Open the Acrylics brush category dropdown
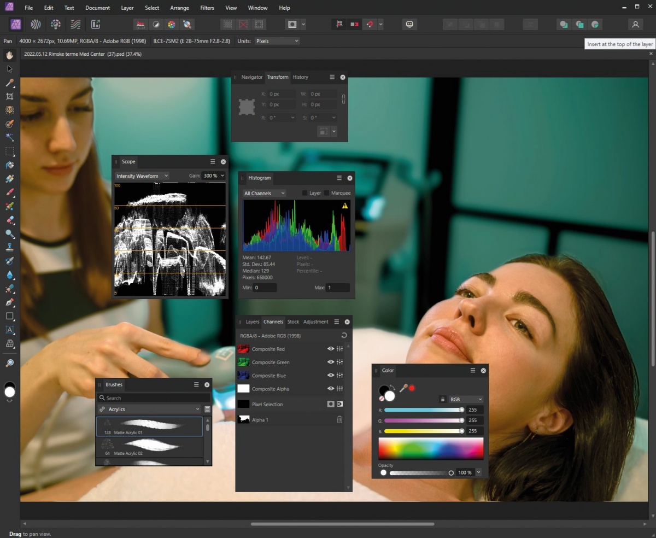Screen dimensions: 656x538 click(149, 409)
